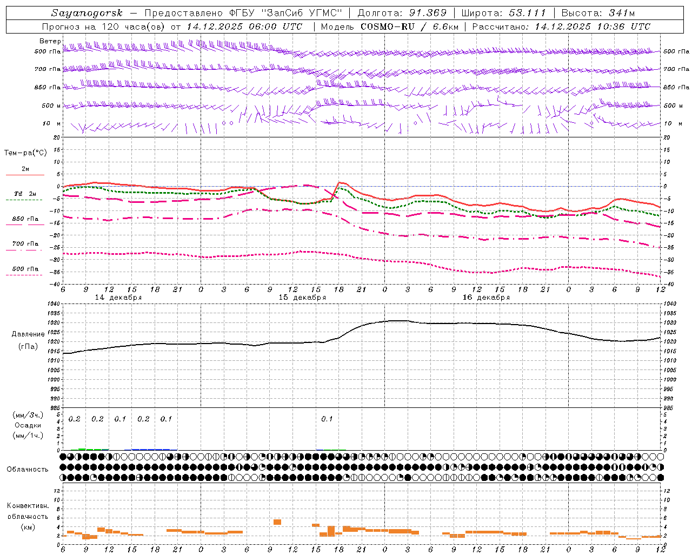Click the '16 декабря' date label
This screenshot has height=554, width=692.
pyautogui.click(x=486, y=298)
